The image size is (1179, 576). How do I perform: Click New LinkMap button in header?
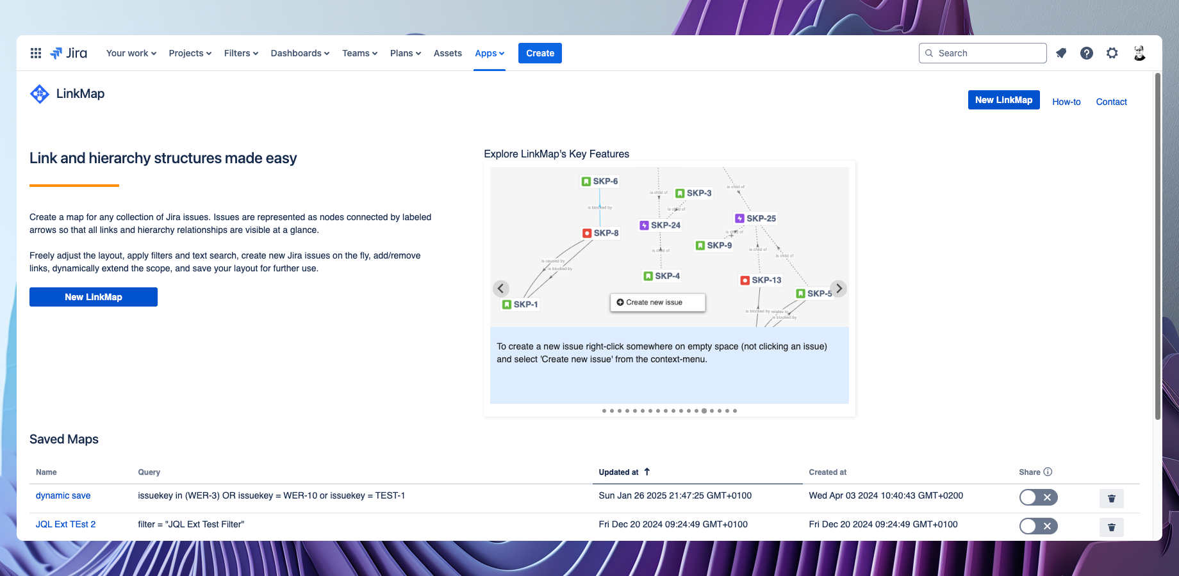click(1004, 100)
